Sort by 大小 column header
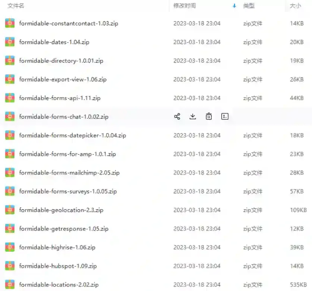This screenshot has width=312, height=291. click(x=295, y=6)
